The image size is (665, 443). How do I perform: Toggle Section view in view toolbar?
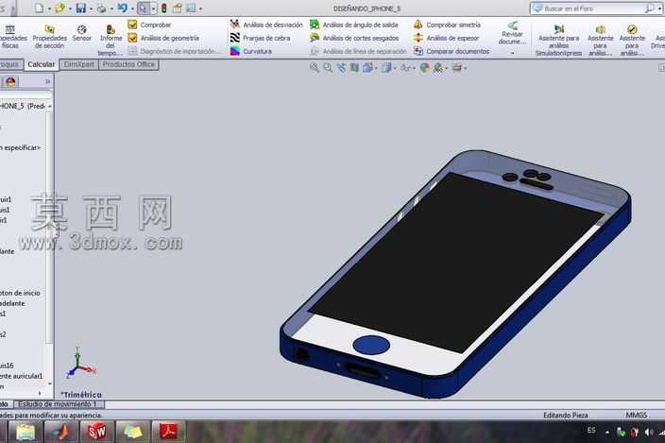(354, 67)
